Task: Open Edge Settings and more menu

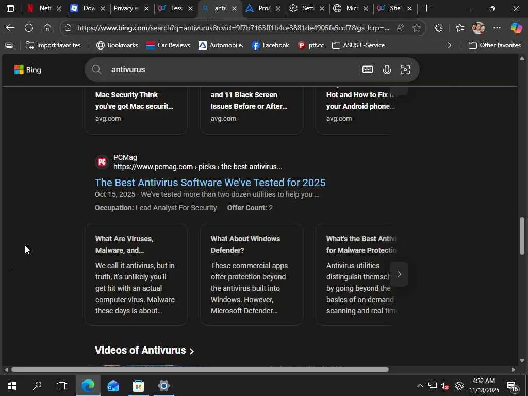Action: pos(497,28)
